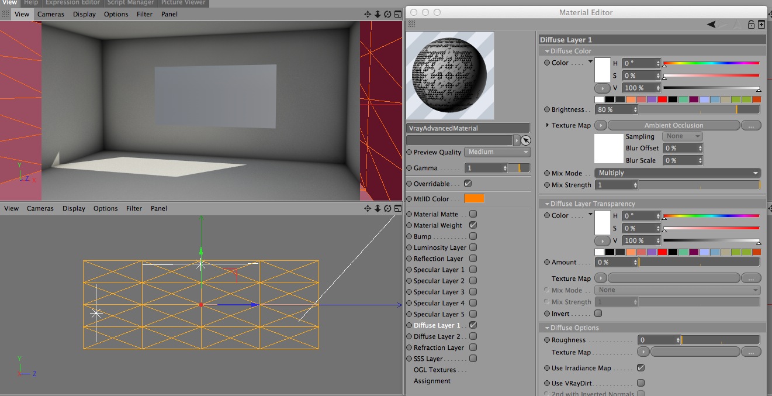
Task: Click the Material Editor grip handle icon
Action: coord(411,24)
